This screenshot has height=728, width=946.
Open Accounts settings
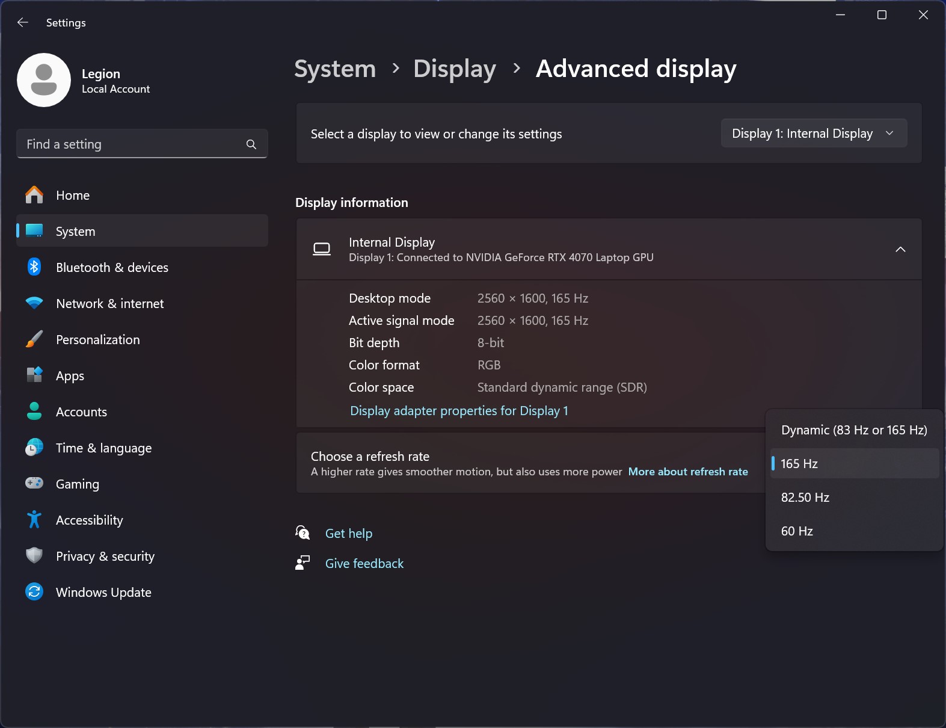point(142,412)
